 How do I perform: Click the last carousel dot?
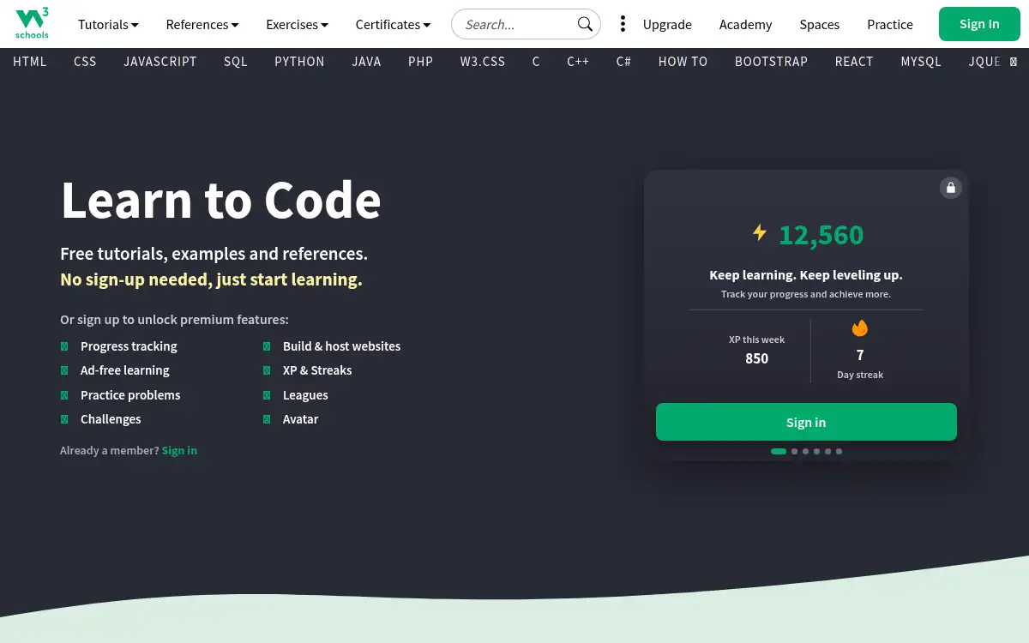pyautogui.click(x=839, y=451)
